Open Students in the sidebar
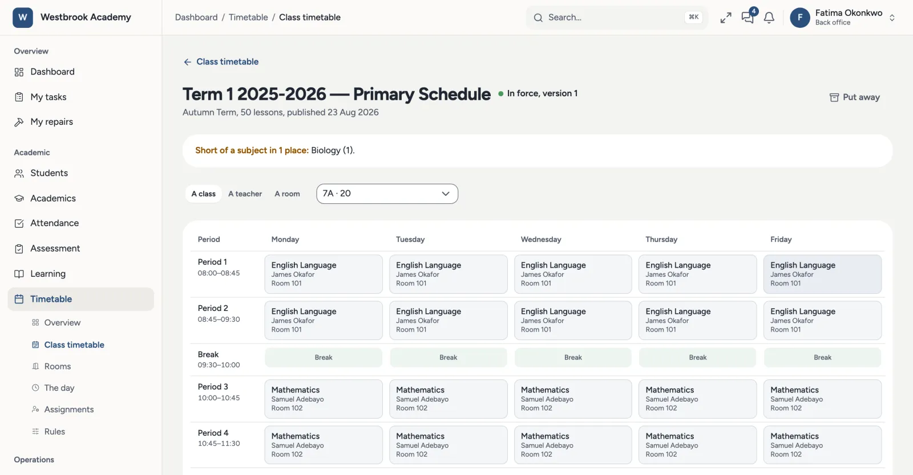The image size is (913, 475). pyautogui.click(x=81, y=173)
